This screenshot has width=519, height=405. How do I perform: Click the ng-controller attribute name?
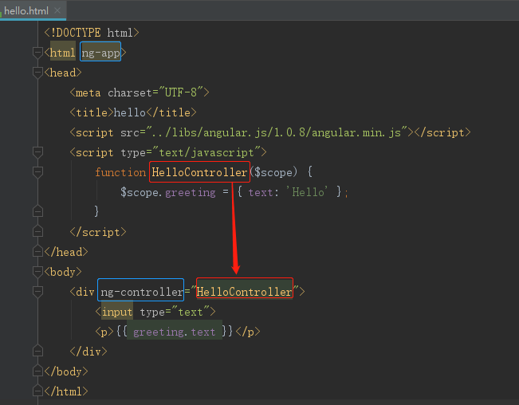point(141,292)
